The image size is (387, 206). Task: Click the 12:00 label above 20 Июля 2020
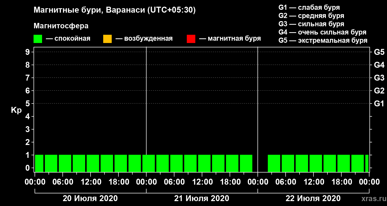[91, 182]
